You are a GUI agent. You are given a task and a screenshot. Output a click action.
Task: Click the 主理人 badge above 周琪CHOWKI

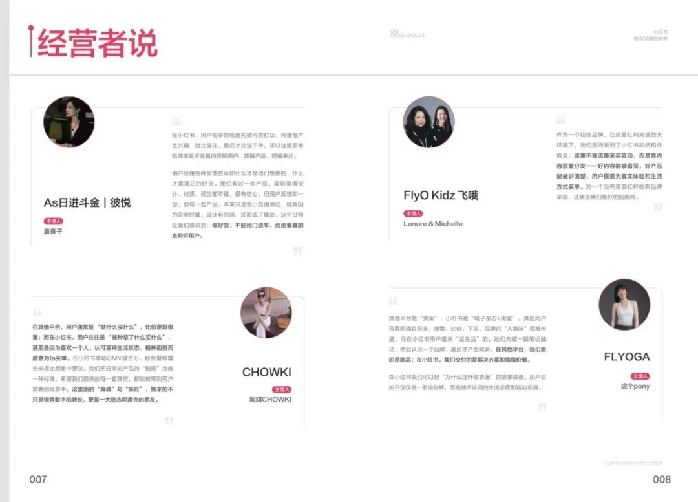pyautogui.click(x=282, y=389)
